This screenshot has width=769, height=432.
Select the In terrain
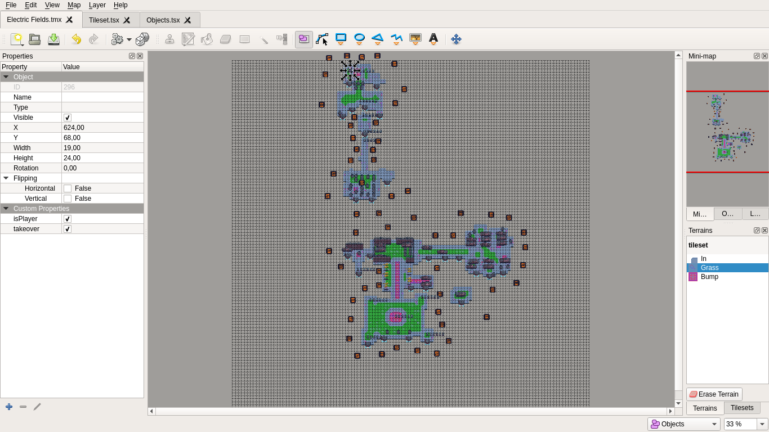727,259
